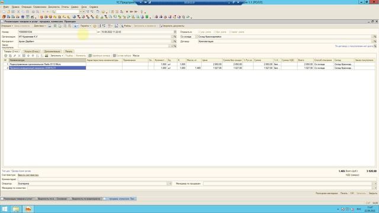Expand main toolbar search box dropdown arrow
The height and width of the screenshot is (213, 379).
(x=81, y=12)
